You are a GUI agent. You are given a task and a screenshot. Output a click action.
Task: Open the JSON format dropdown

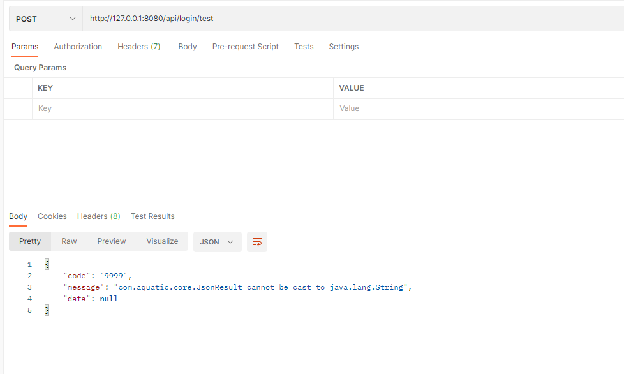[218, 242]
